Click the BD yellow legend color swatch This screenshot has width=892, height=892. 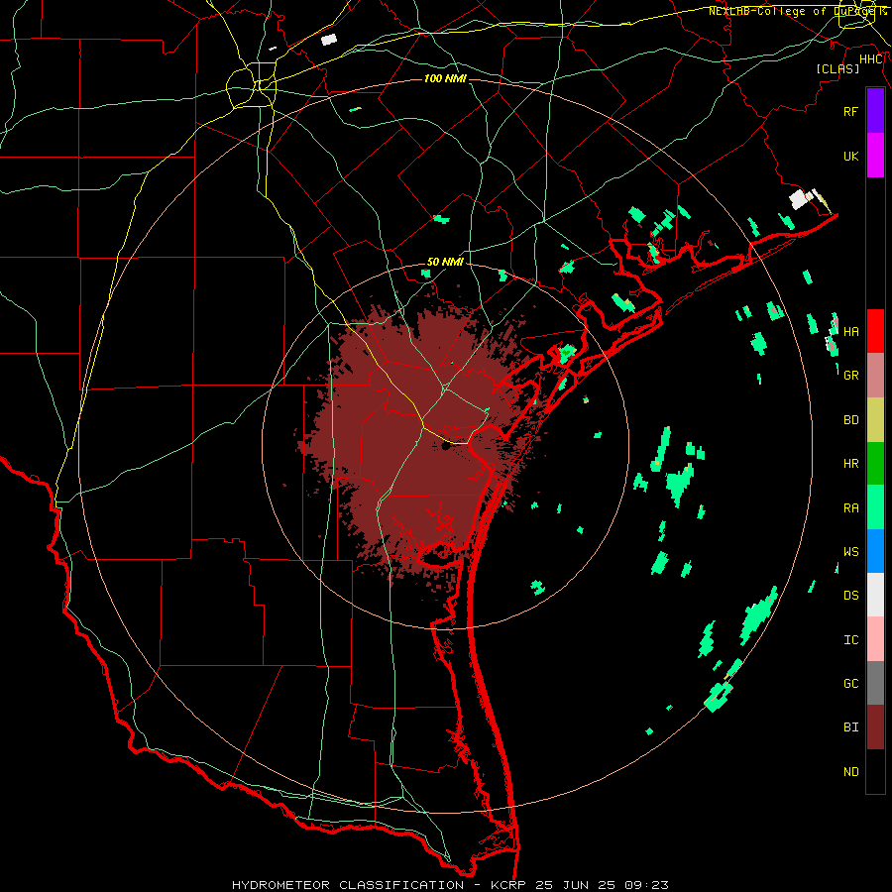(875, 420)
